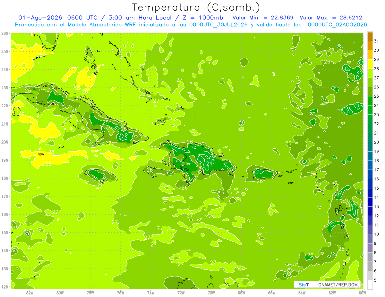Click the "62W" longitude axis label

pos(332,293)
